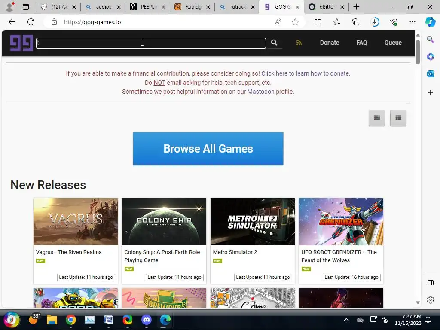This screenshot has height=330, width=440.
Task: Switch to the rutracker tab
Action: point(237,7)
